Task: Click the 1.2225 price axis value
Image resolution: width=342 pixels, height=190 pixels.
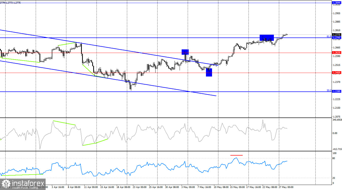Action: point(336,99)
